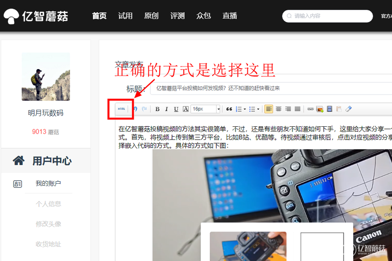The width and height of the screenshot is (392, 261).
Task: Toggle italic formatting
Action: [167, 109]
